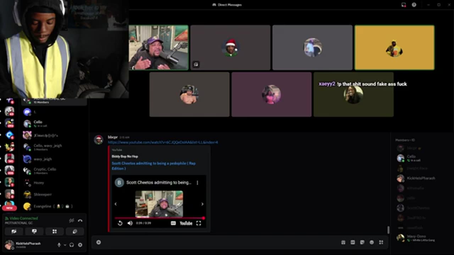Viewport: 454px width, 255px height.
Task: Open the inbox icon in title bar
Action: 404,5
